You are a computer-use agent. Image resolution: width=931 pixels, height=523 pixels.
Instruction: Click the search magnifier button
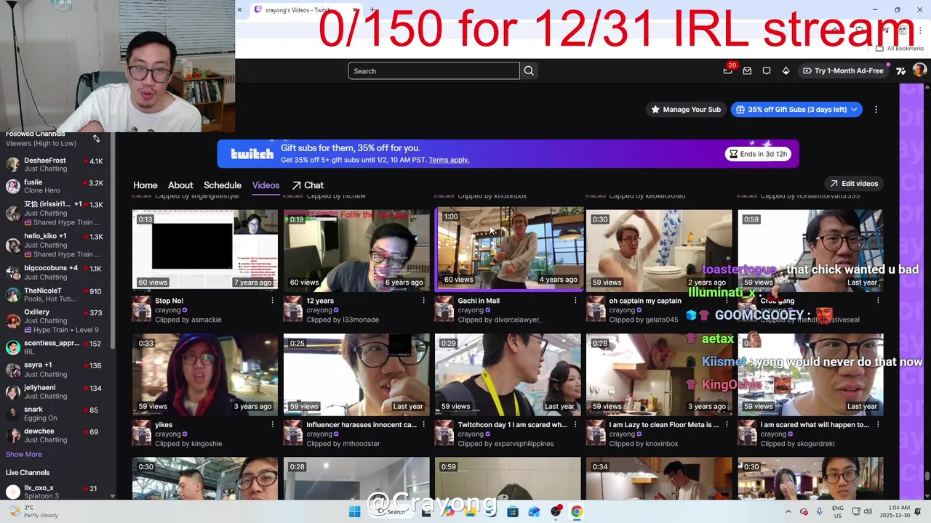(x=529, y=70)
